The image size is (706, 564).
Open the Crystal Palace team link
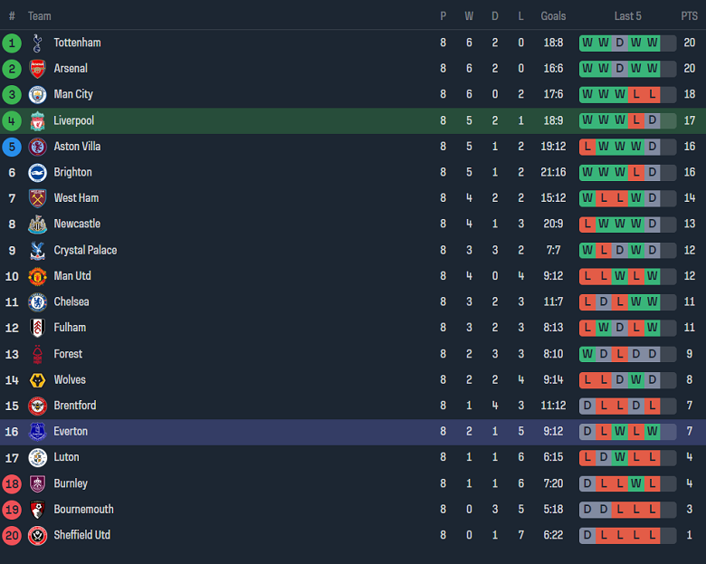[x=85, y=250]
